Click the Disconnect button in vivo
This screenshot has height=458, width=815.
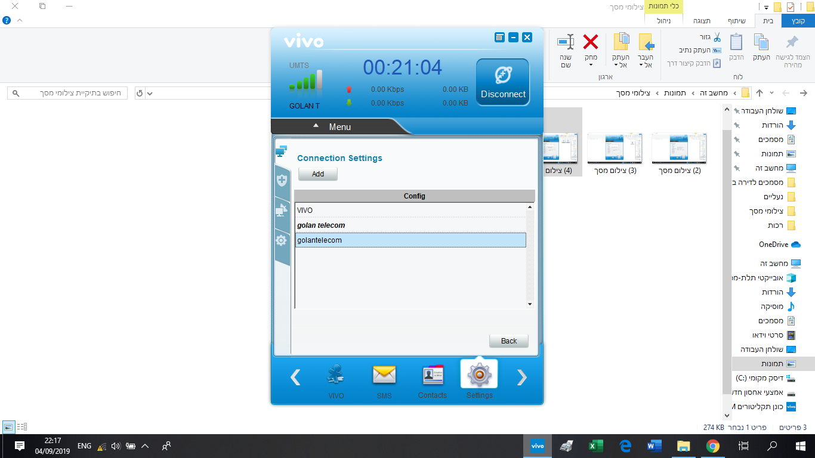(502, 82)
